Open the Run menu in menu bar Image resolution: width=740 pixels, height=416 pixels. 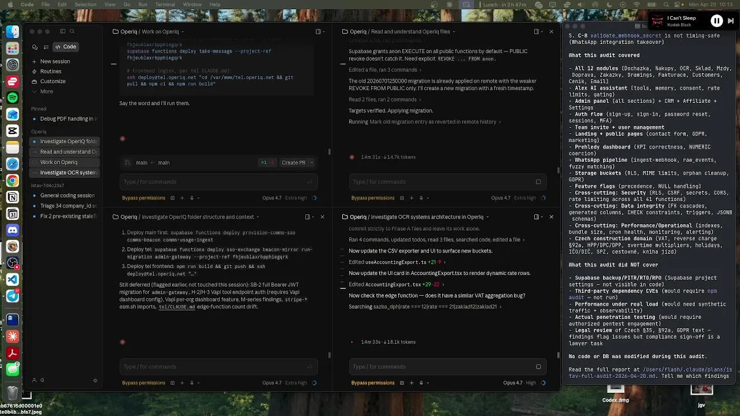click(x=143, y=5)
